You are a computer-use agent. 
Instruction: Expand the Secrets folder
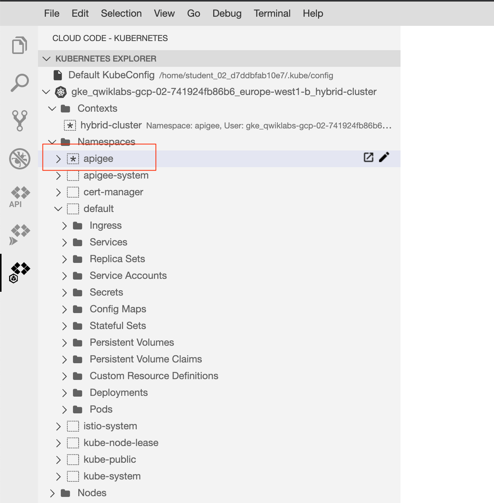click(64, 293)
